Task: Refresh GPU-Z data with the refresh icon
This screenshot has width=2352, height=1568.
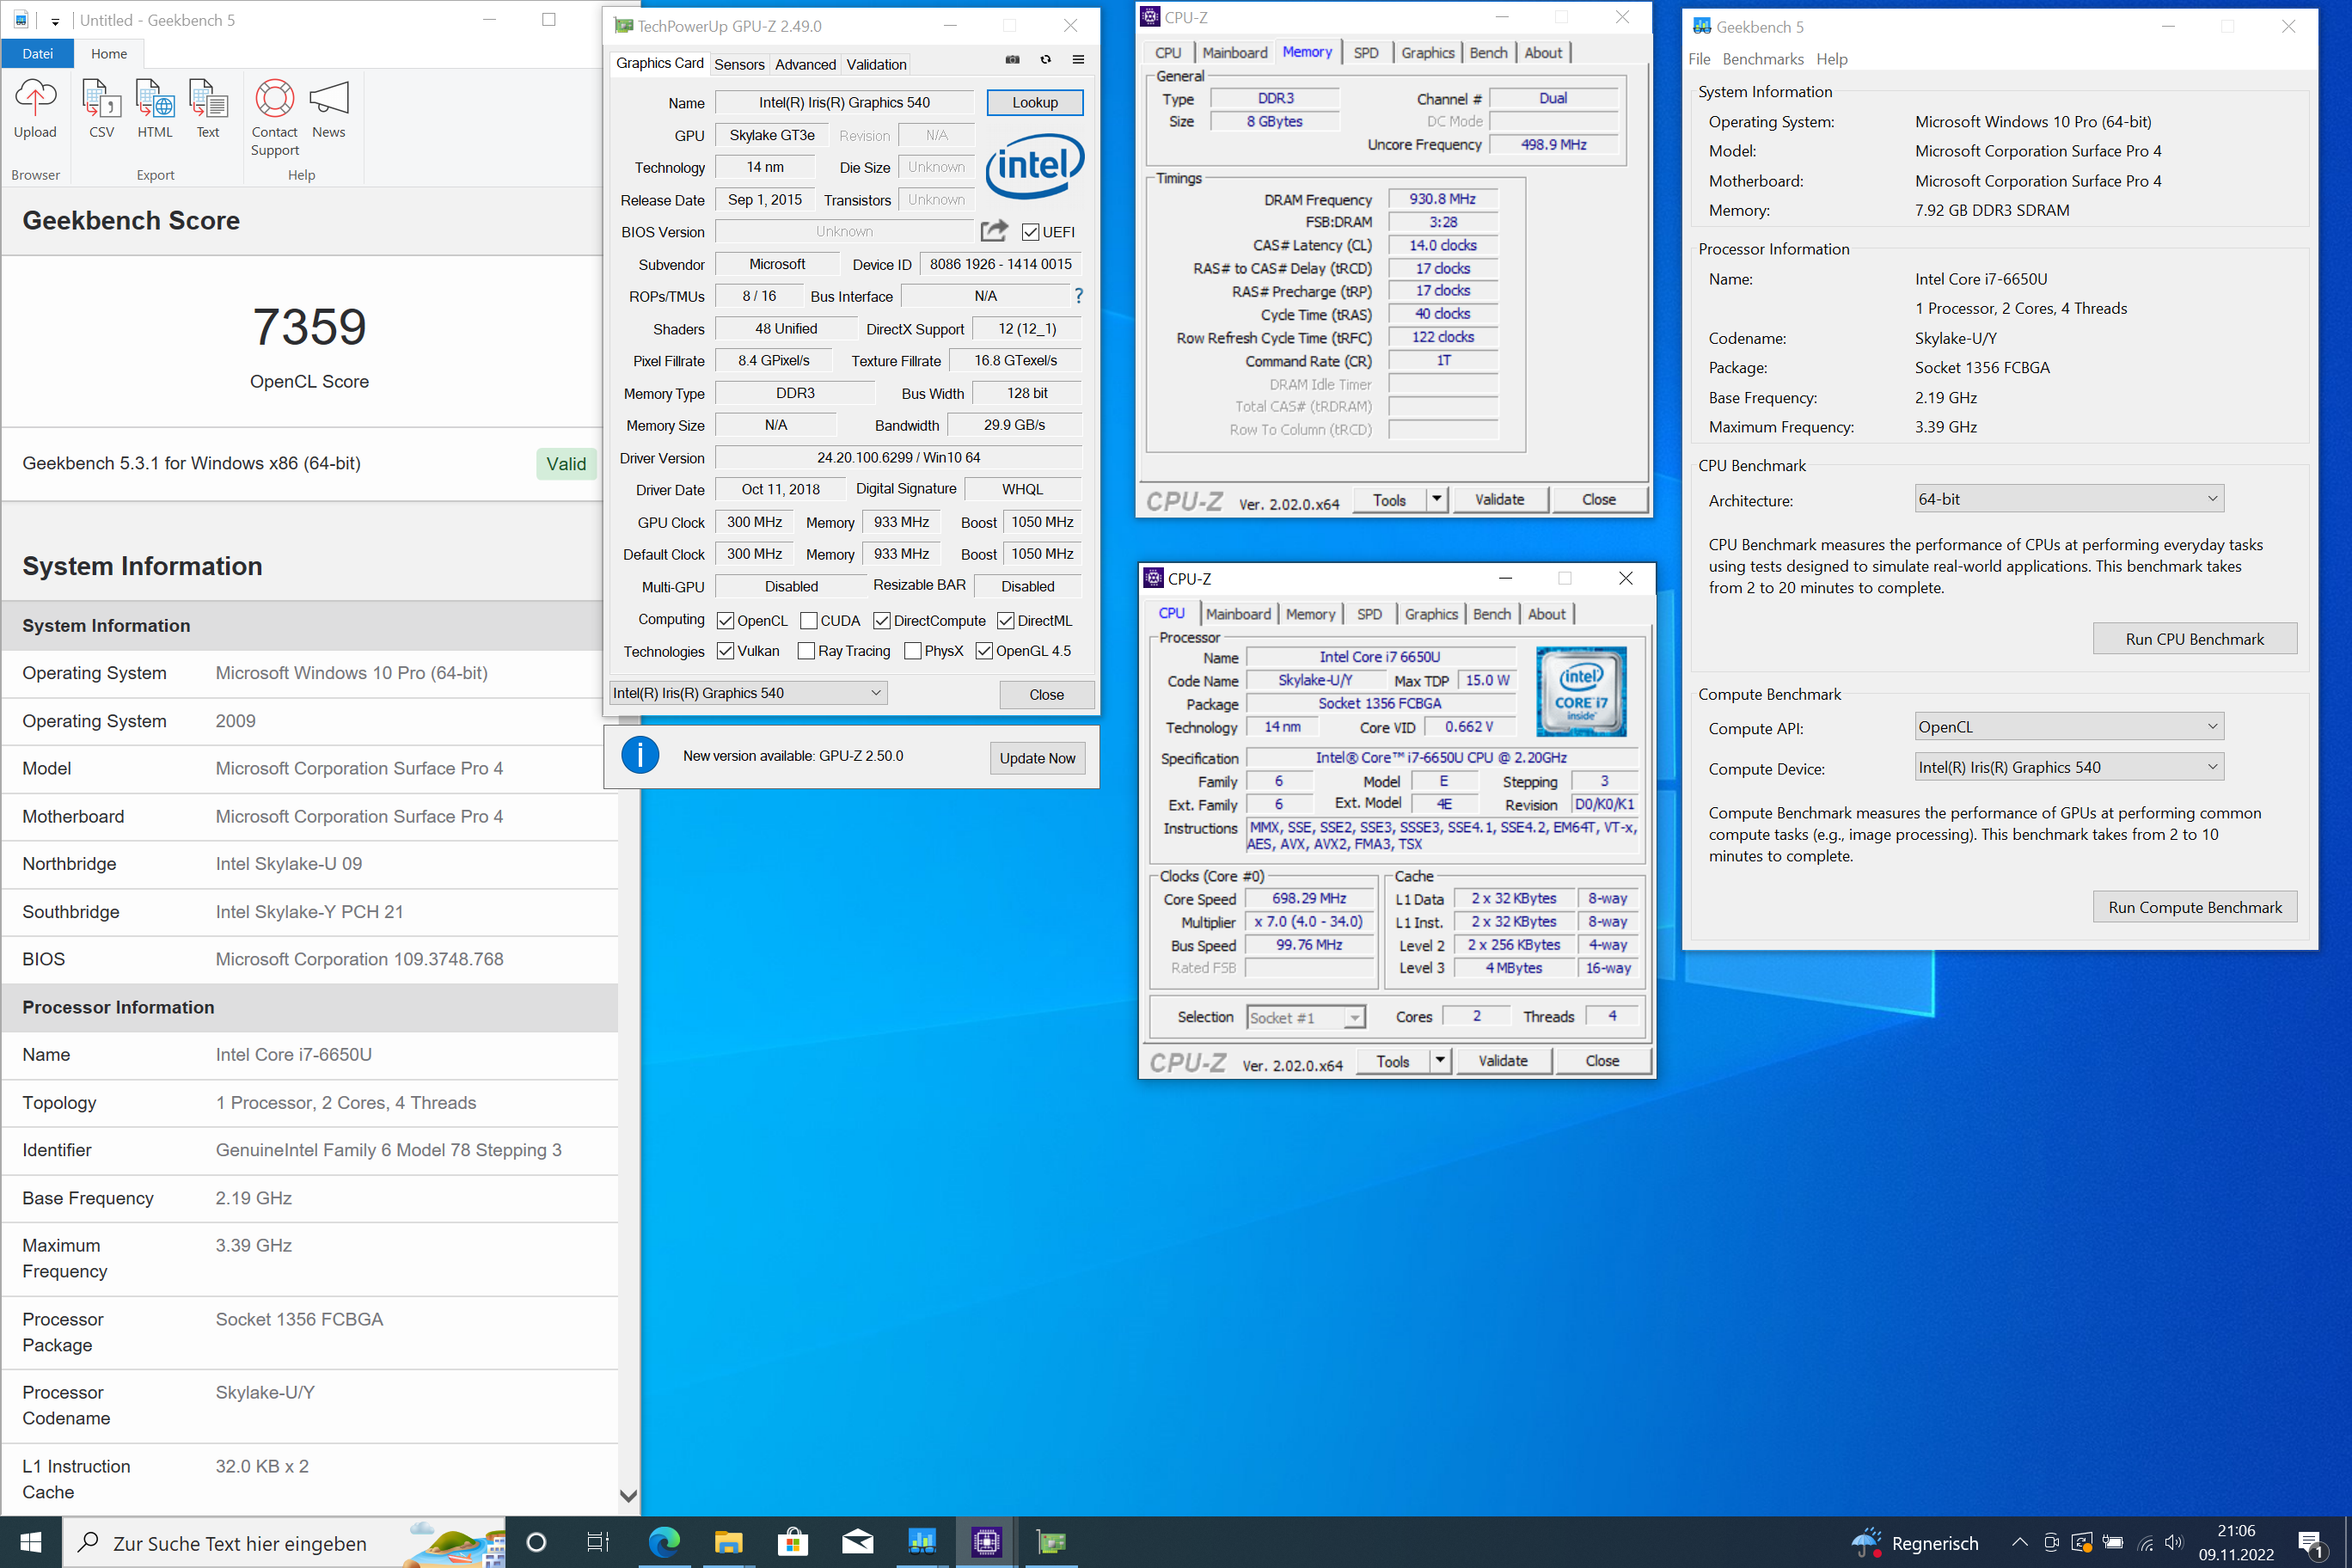Action: [x=1045, y=60]
